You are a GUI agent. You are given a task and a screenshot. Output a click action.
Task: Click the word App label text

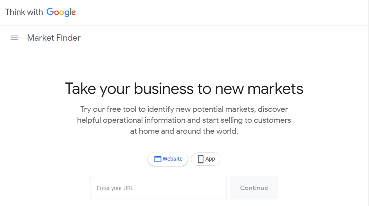click(210, 159)
